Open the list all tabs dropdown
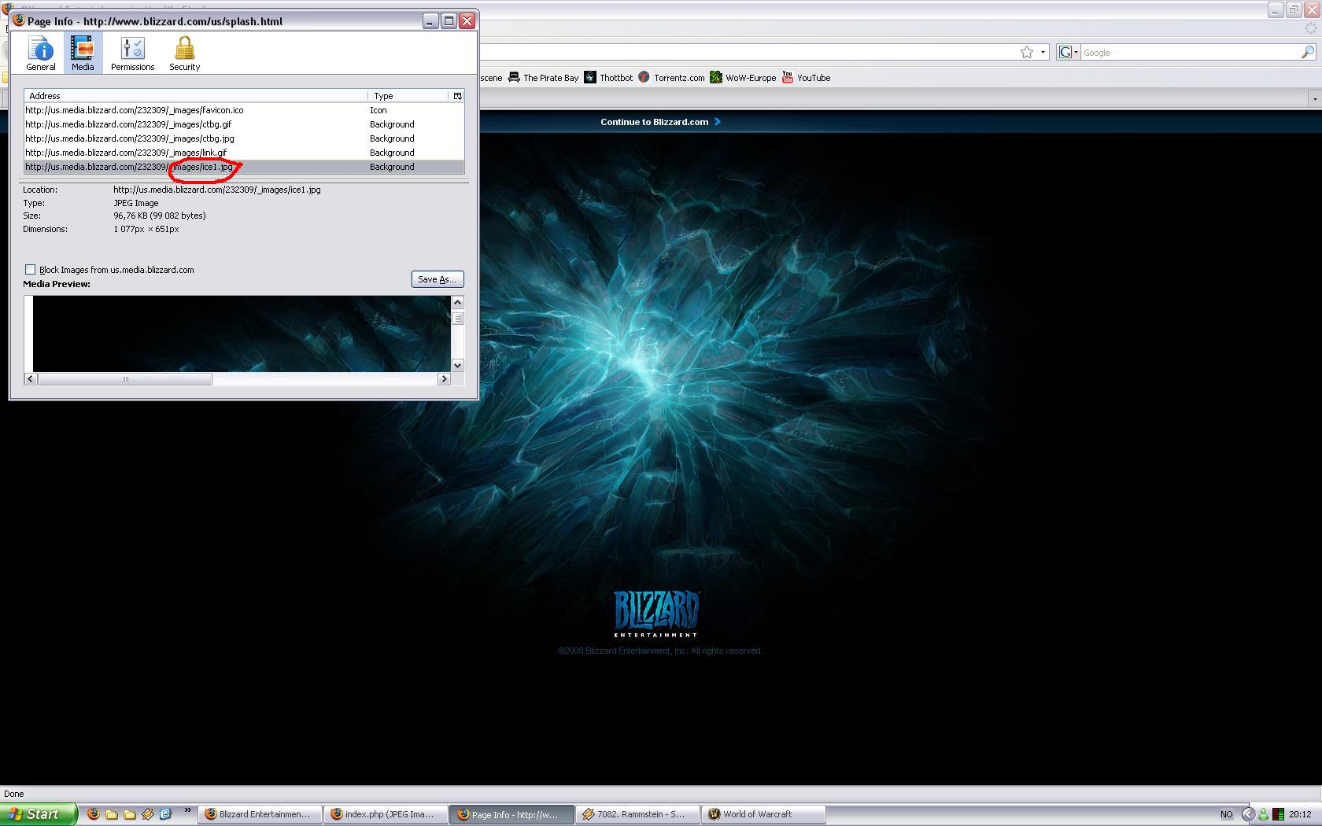 (x=1315, y=99)
